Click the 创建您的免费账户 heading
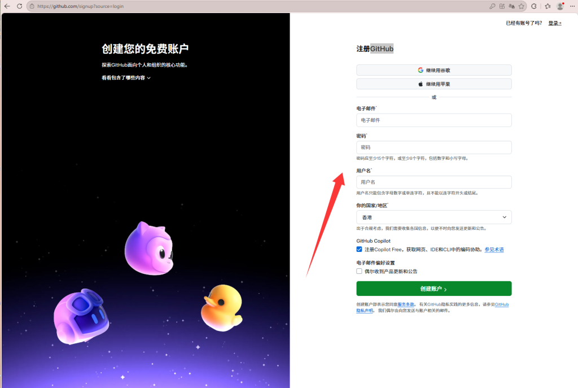The image size is (578, 388). pos(145,49)
